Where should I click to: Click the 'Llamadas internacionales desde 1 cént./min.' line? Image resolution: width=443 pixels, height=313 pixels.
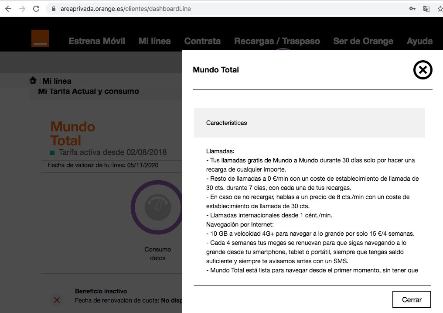[269, 216]
